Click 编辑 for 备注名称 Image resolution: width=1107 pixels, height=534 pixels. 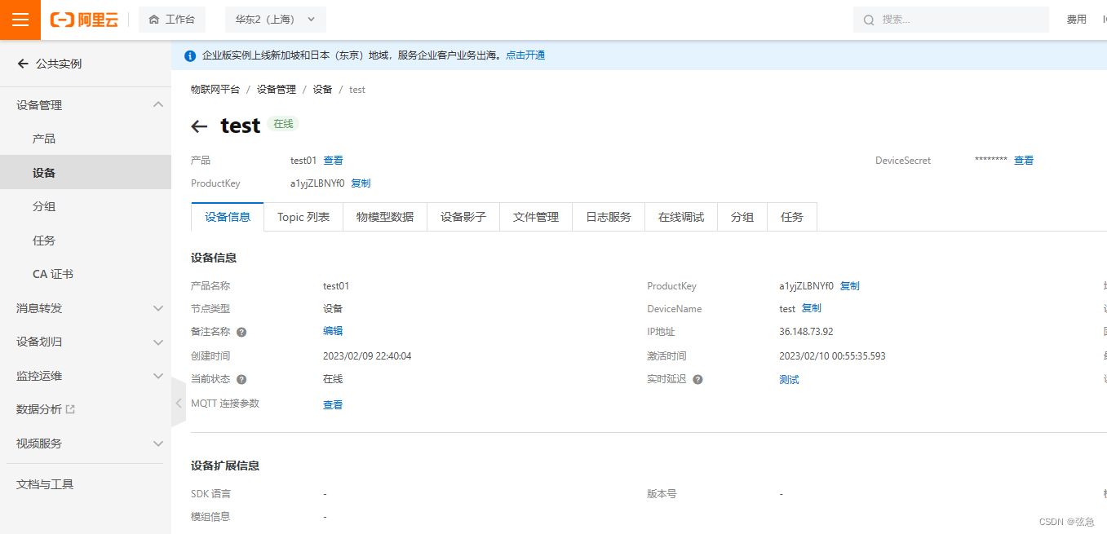[x=333, y=331]
